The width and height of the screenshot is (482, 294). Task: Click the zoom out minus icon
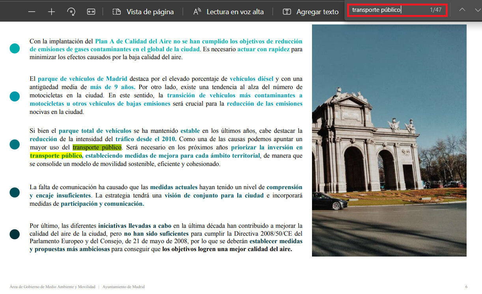pos(32,12)
